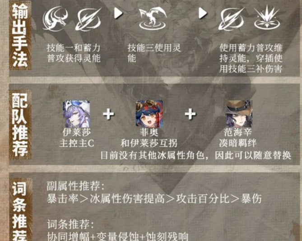
Task: Click the first plus sign between portraits
Action: pos(108,114)
